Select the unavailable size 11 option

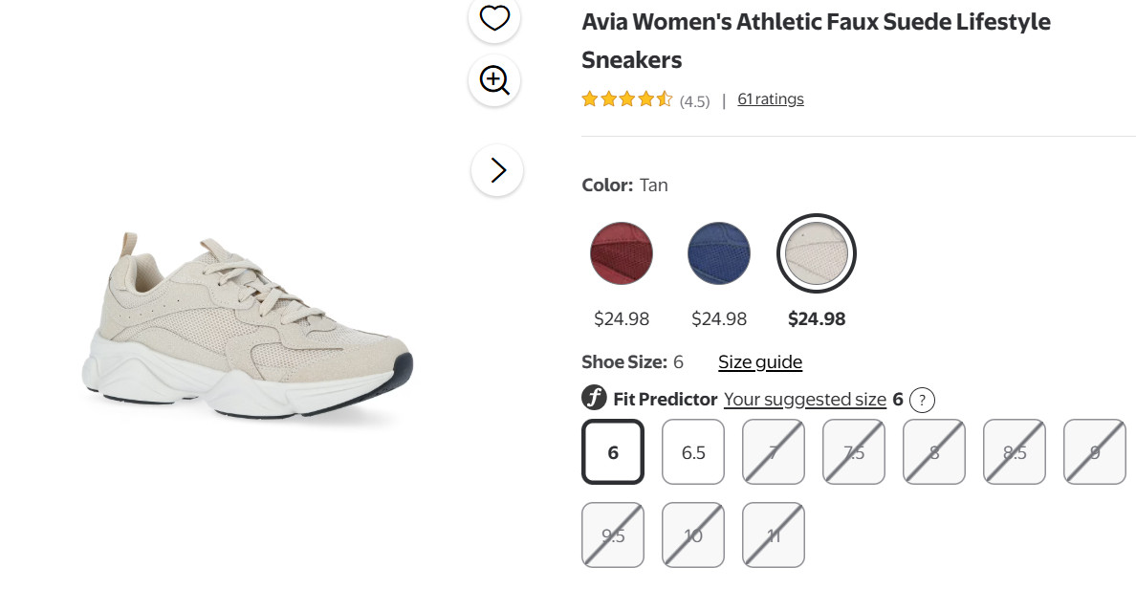774,534
